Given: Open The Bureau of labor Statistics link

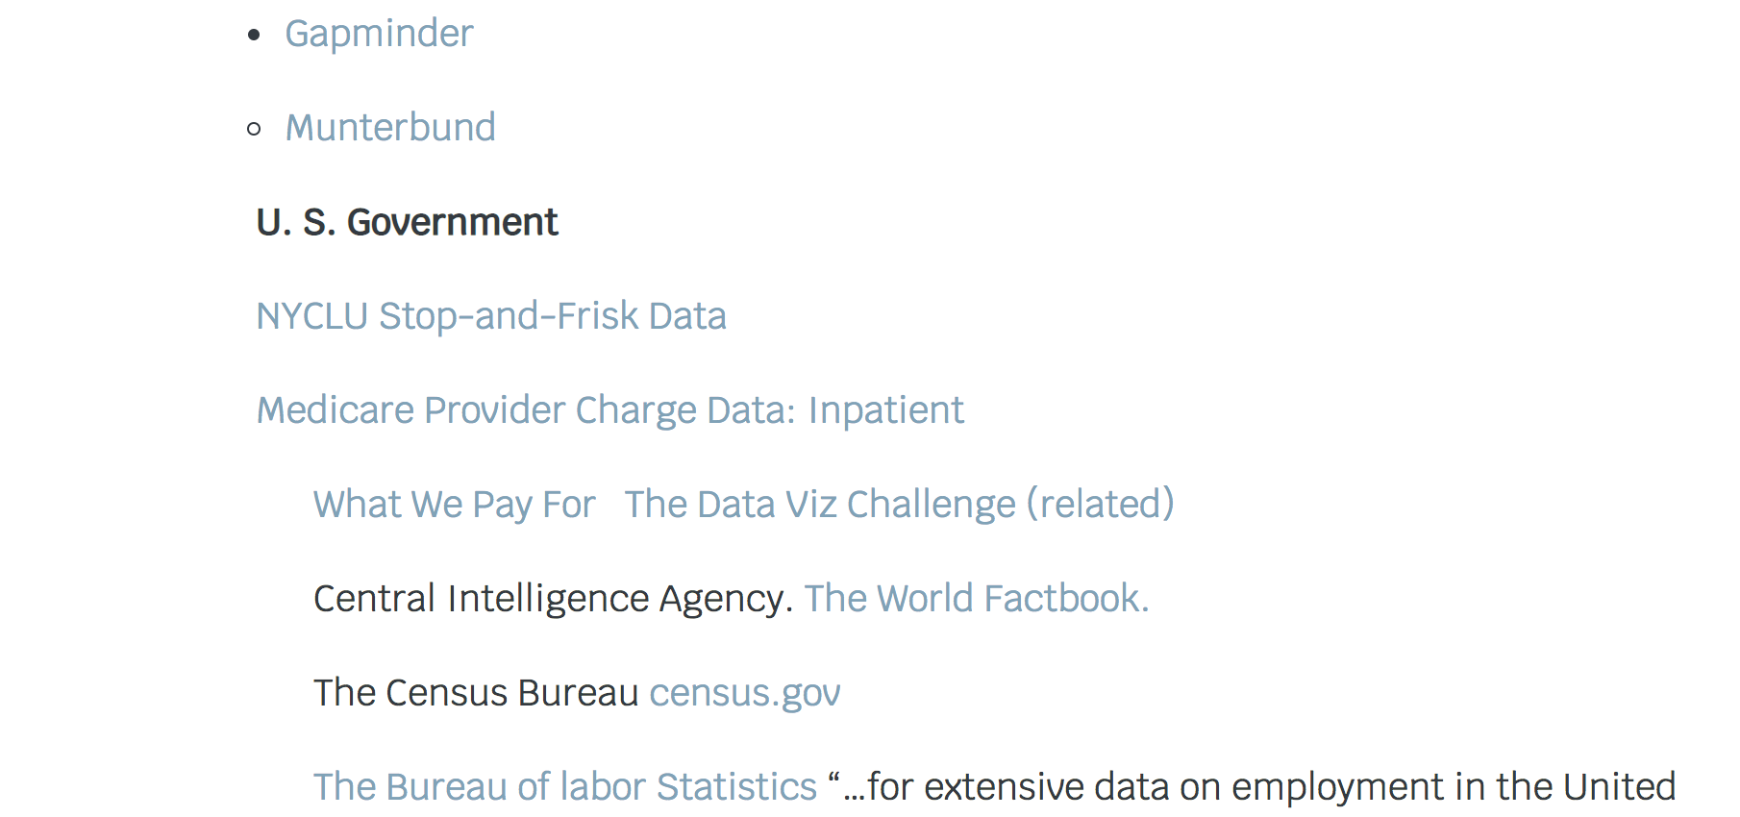Looking at the screenshot, I should (x=565, y=787).
